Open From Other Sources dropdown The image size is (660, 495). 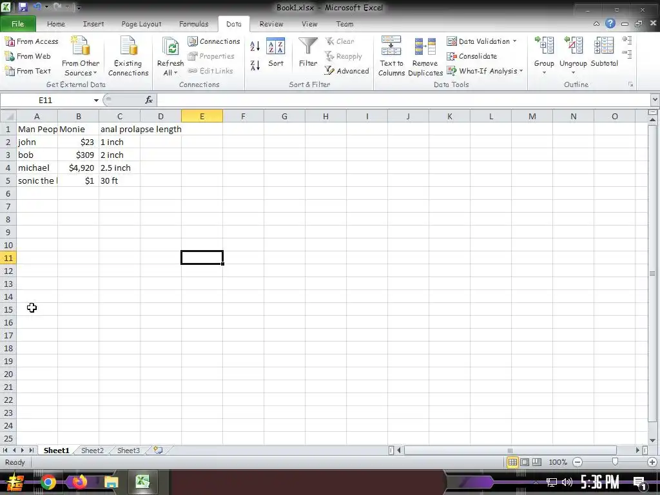coord(81,57)
